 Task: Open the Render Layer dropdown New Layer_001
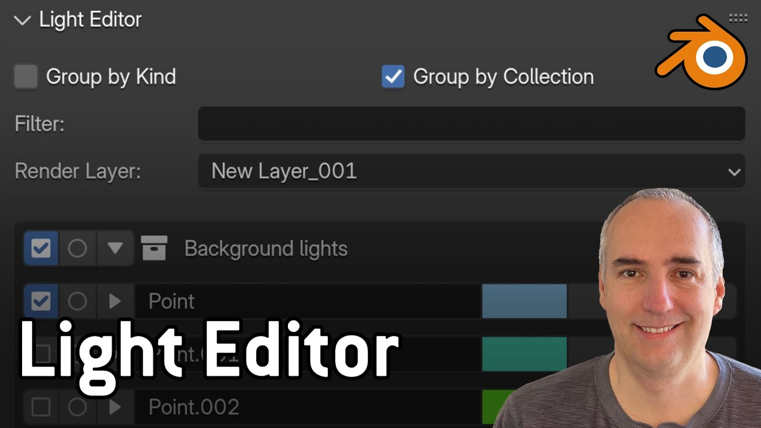tap(471, 172)
